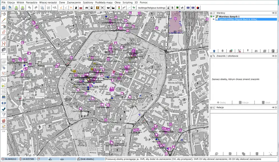Image resolution: width=279 pixels, height=162 pixels.
Task: Select the Draw nodes tool
Action: [4, 20]
